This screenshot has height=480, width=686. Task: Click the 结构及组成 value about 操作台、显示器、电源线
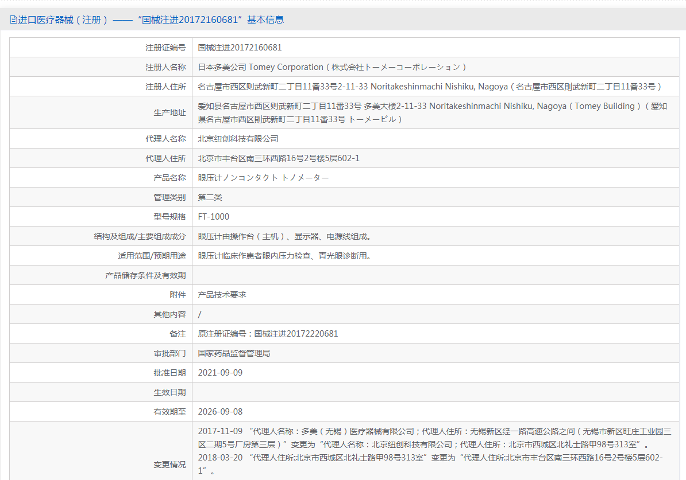[x=285, y=236]
